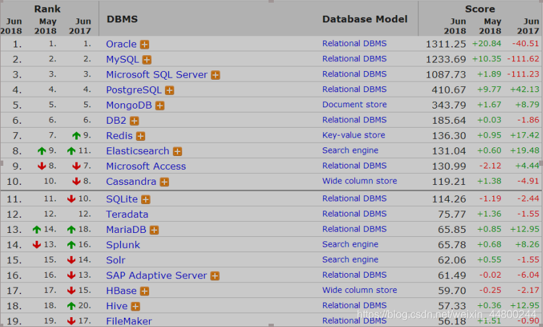Open the Microsoft Access link
Image resolution: width=543 pixels, height=327 pixels.
[x=146, y=166]
